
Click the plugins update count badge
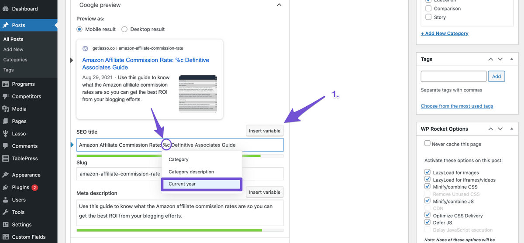(x=35, y=188)
